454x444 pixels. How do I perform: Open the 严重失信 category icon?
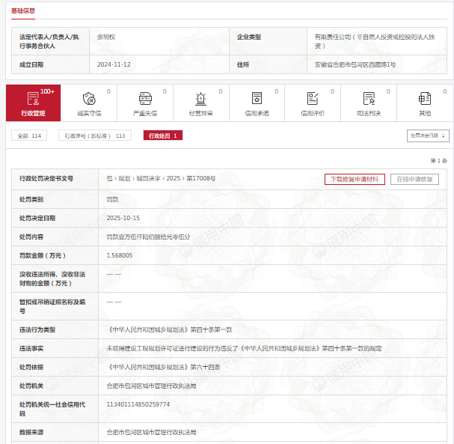[144, 98]
